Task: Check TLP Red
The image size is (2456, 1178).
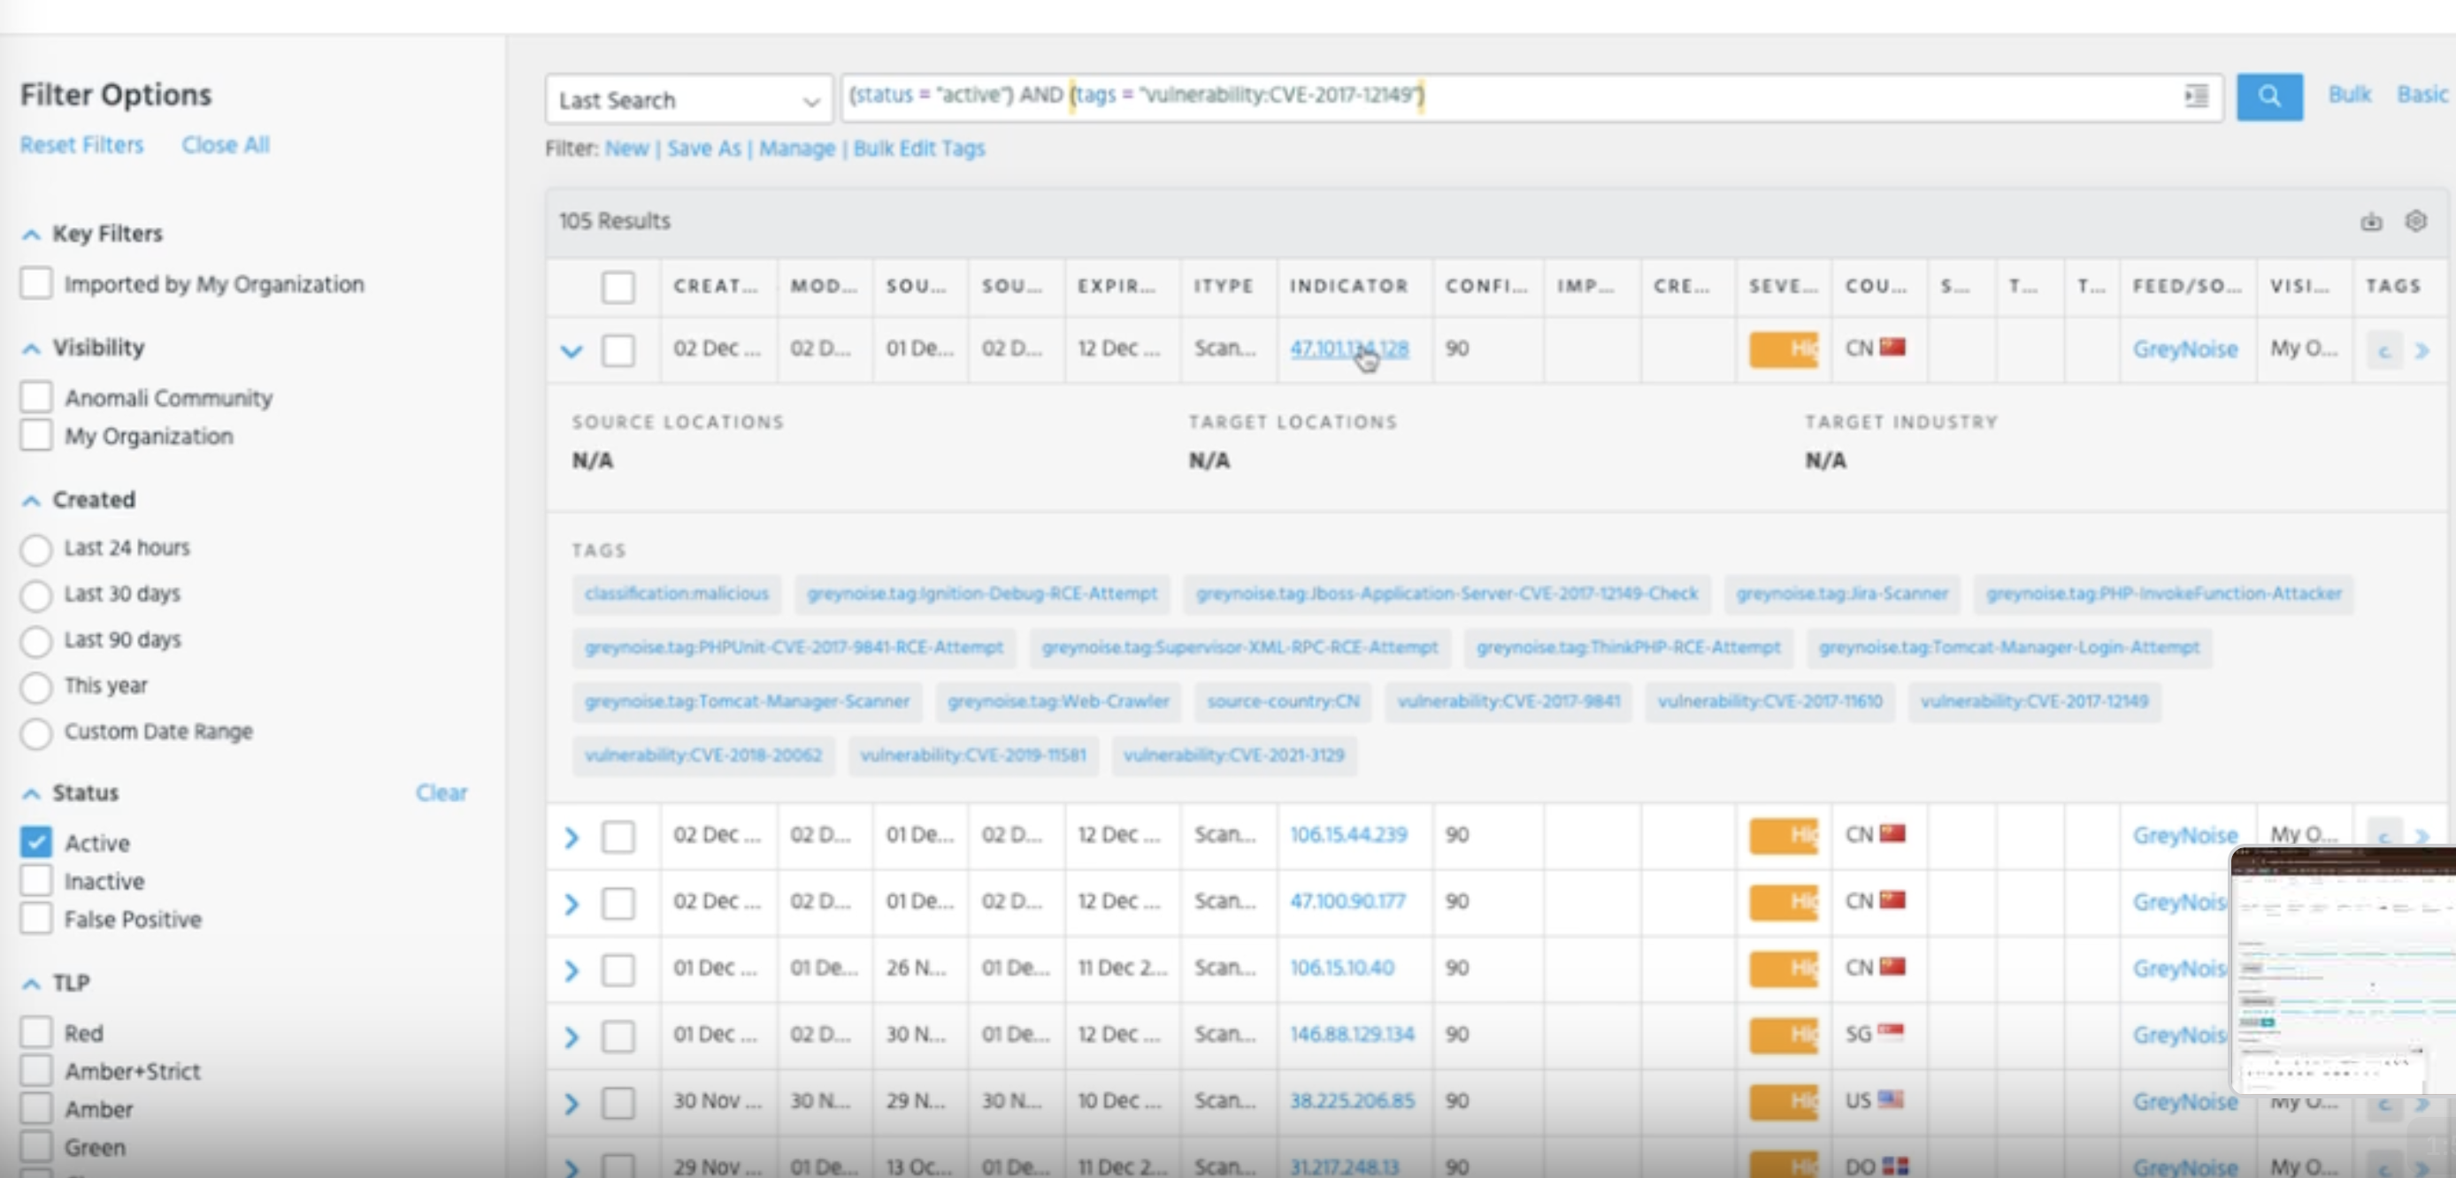Action: (36, 1031)
